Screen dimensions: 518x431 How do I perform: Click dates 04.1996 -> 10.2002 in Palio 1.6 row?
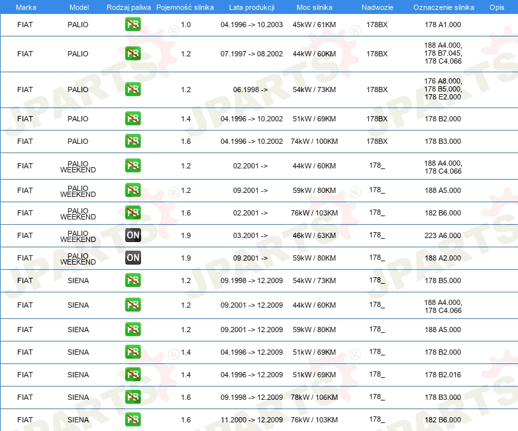pyautogui.click(x=252, y=141)
